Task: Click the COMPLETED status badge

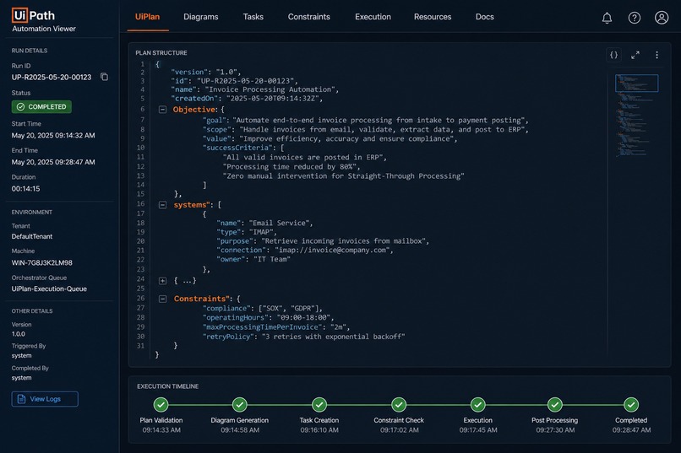Action: tap(41, 106)
